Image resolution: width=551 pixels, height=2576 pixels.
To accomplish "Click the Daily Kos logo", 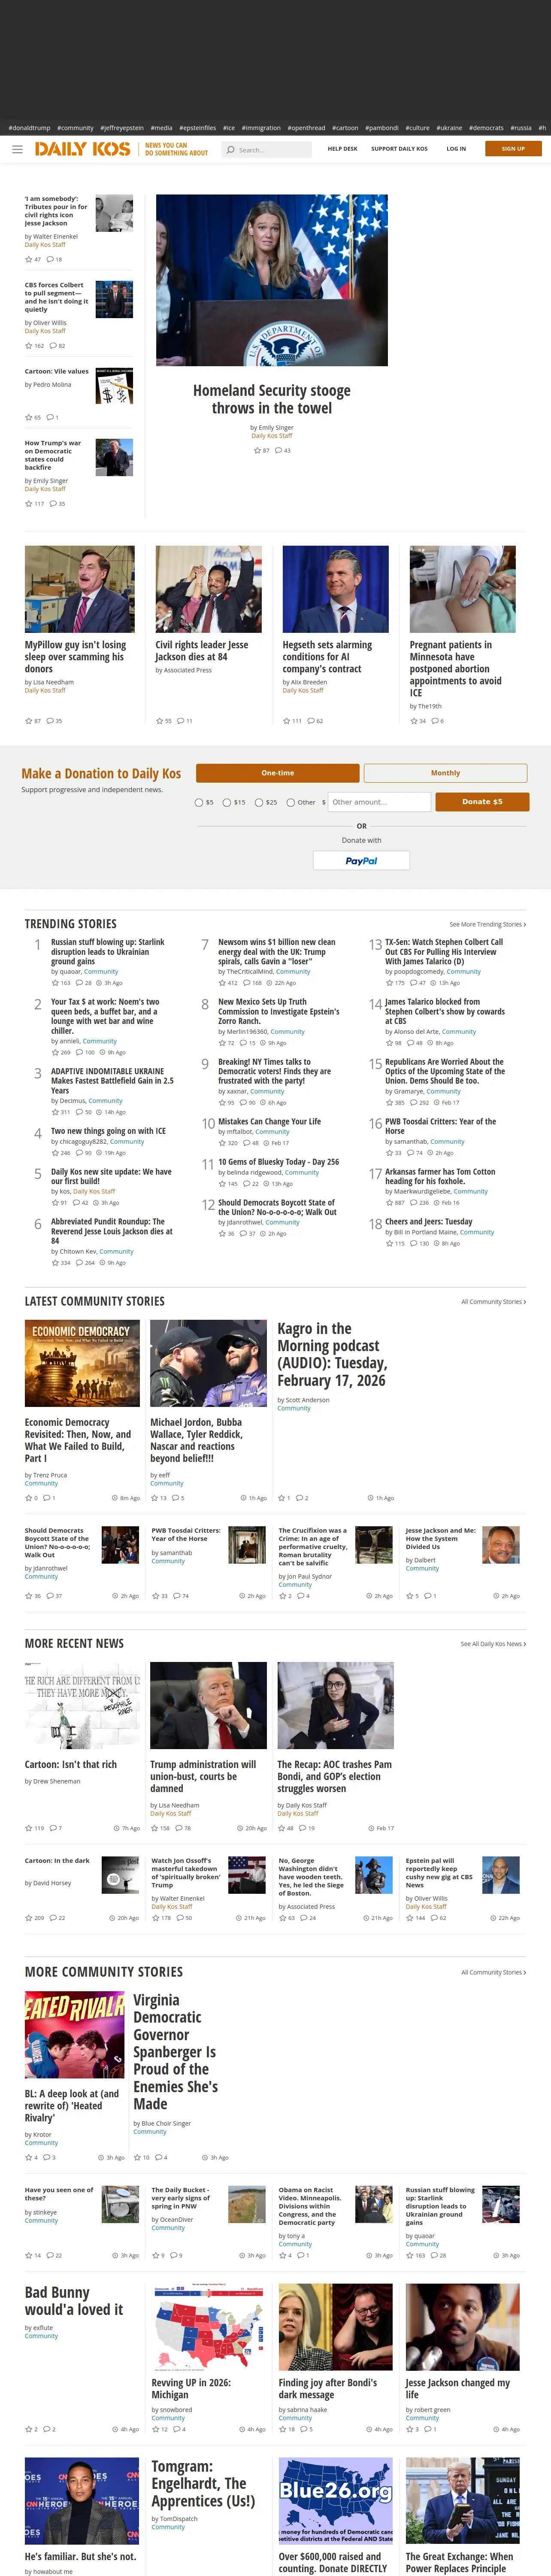I will coord(82,149).
